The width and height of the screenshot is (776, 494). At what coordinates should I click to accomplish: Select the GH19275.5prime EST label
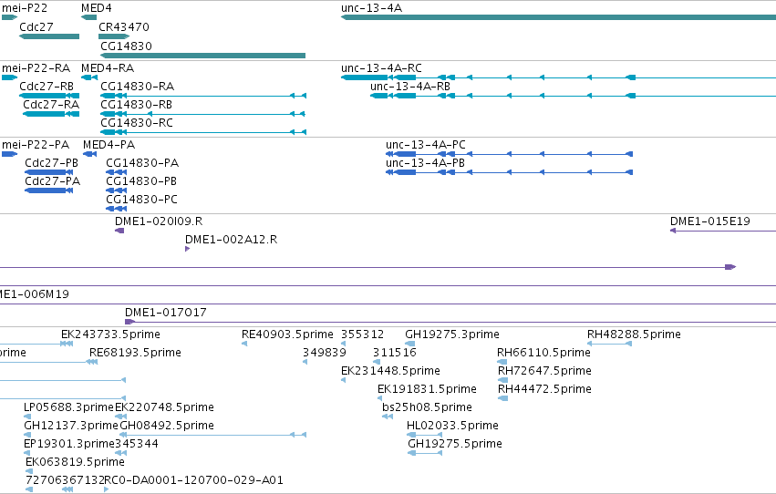[x=455, y=444]
